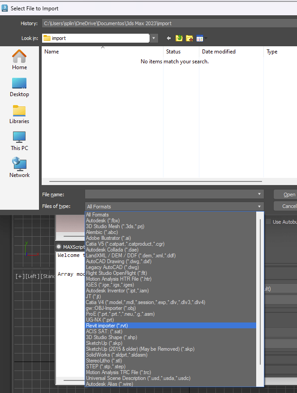Create a new folder with toolbar icon
The width and height of the screenshot is (297, 393).
pos(189,38)
